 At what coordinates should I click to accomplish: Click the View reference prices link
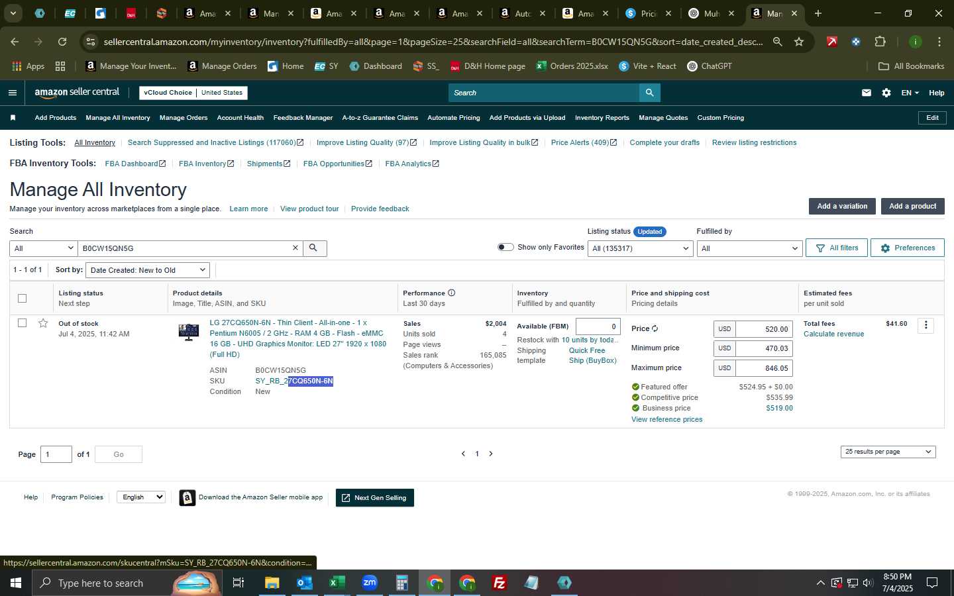[666, 419]
